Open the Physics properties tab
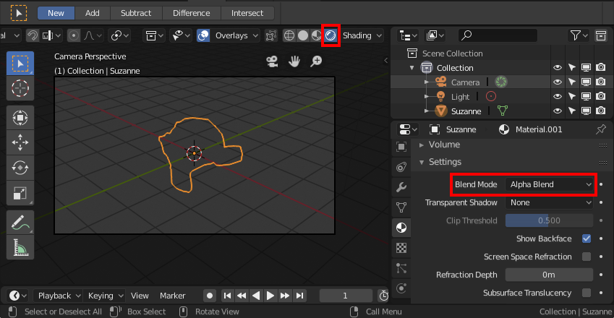Viewport: 614px width, 318px height. tap(401, 288)
